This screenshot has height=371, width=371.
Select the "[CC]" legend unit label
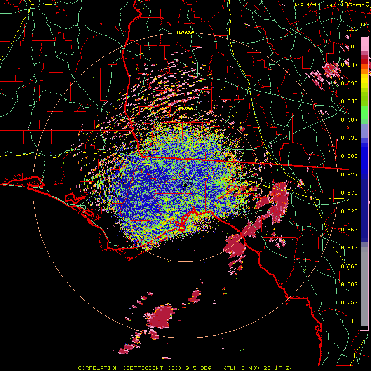tap(352, 29)
